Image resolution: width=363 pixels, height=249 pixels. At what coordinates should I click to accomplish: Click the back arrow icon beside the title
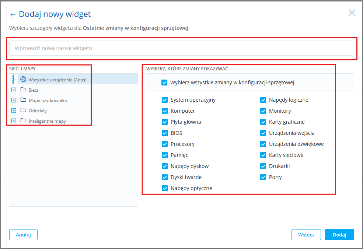[x=13, y=15]
